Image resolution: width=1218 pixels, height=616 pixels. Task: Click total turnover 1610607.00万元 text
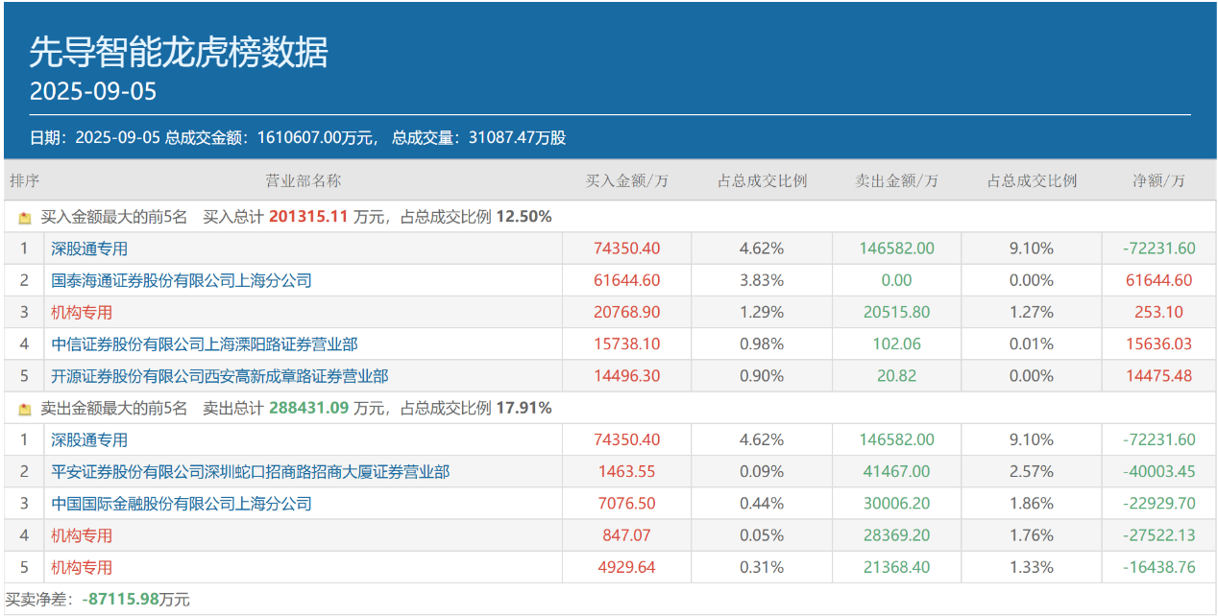(x=315, y=137)
